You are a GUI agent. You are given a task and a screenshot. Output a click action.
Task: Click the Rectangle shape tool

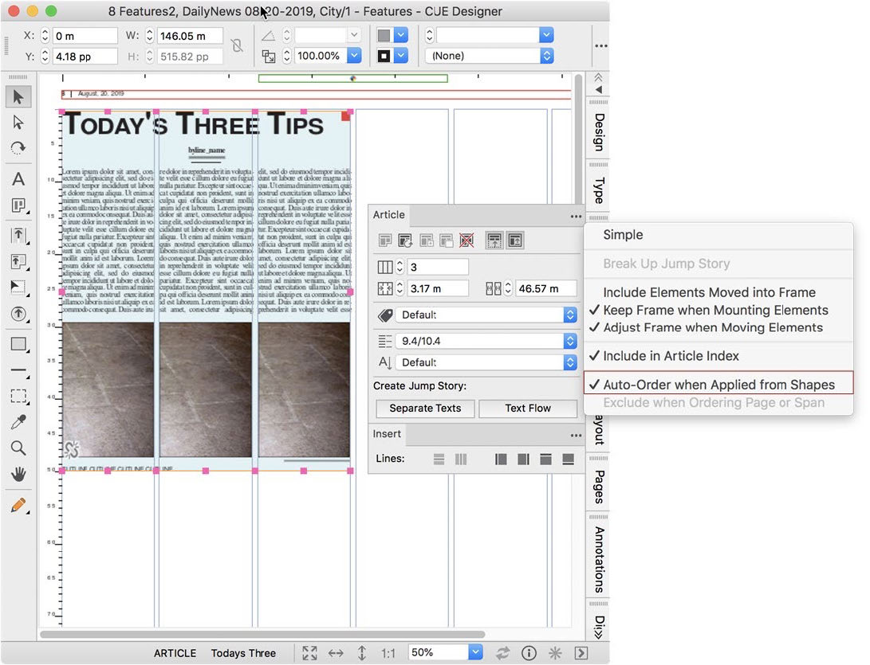(x=18, y=345)
